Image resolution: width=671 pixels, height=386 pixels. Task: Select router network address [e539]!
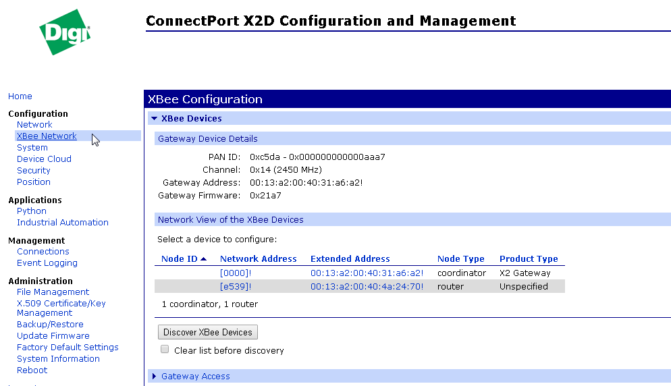[x=236, y=287]
